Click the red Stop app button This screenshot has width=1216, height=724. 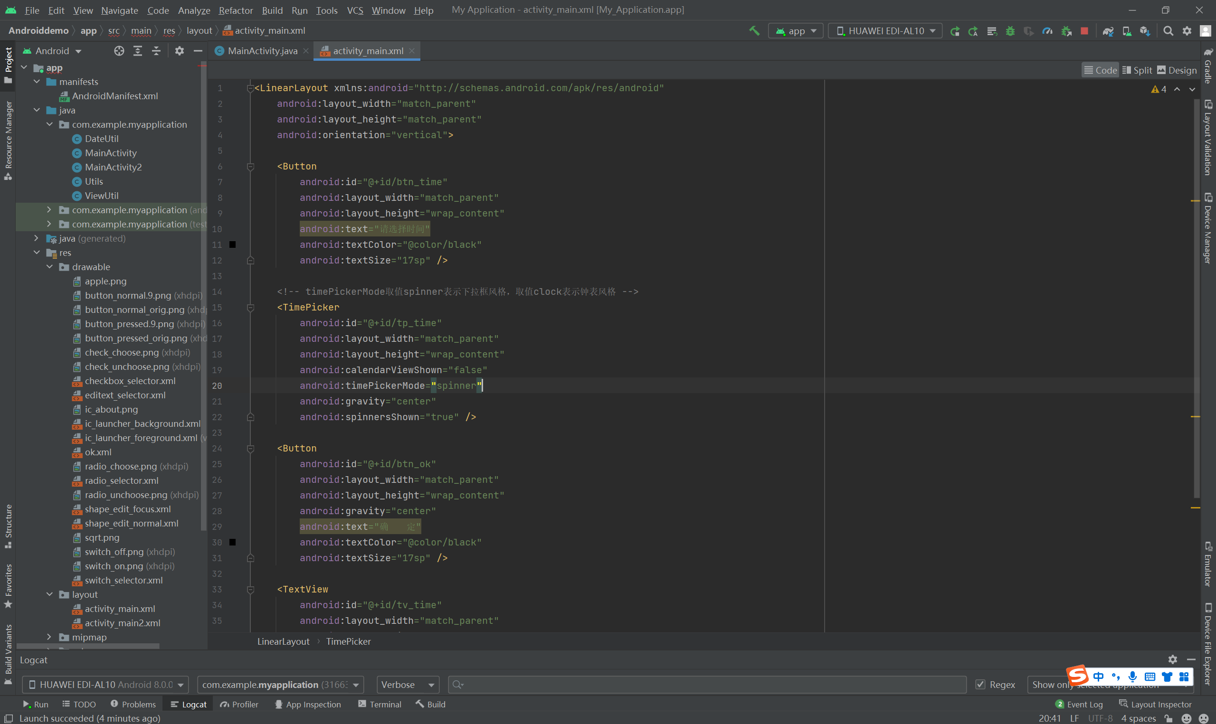click(x=1084, y=31)
